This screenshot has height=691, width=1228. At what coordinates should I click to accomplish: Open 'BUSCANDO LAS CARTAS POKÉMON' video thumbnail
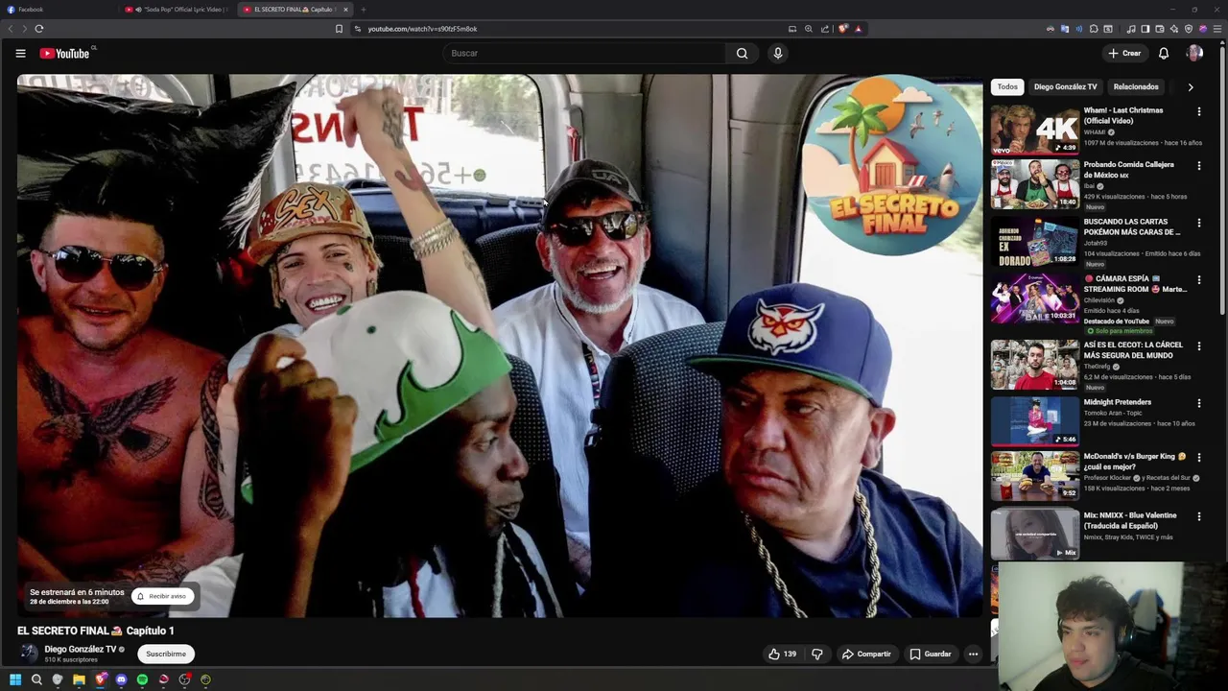1034,241
